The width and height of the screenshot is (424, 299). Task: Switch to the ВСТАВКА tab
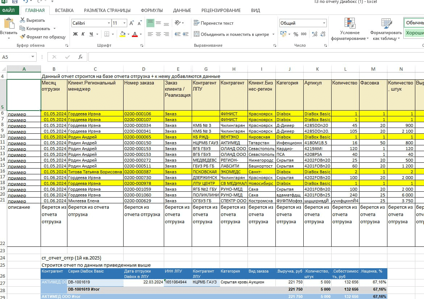[x=64, y=10]
